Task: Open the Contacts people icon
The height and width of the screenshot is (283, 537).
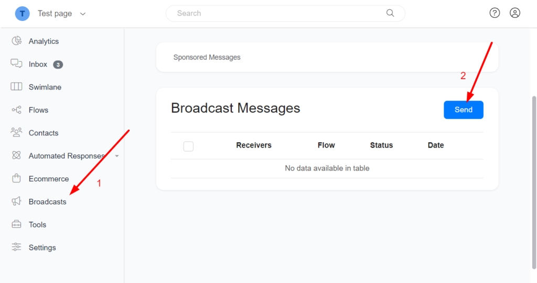Action: [x=16, y=133]
